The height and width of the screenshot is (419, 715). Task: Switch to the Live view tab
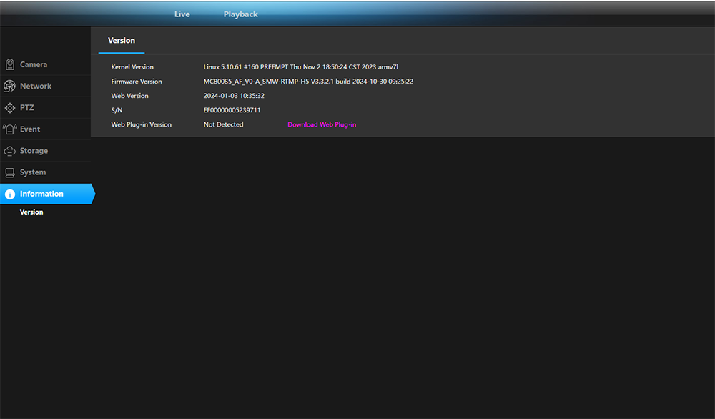tap(182, 14)
